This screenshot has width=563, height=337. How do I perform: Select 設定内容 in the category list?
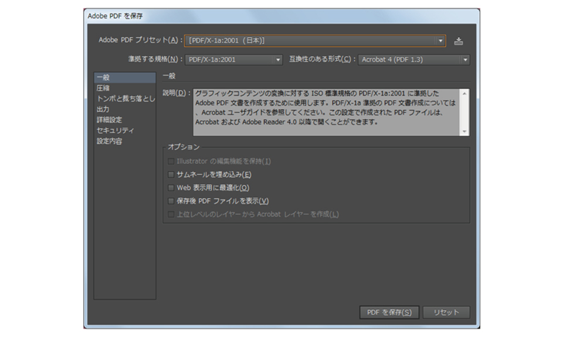(124, 141)
